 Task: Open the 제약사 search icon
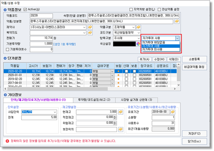tap(90, 27)
